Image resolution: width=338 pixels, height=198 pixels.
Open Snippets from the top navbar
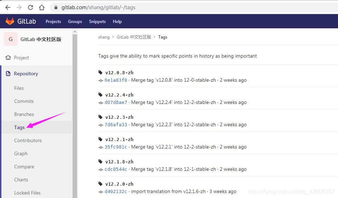tap(97, 22)
